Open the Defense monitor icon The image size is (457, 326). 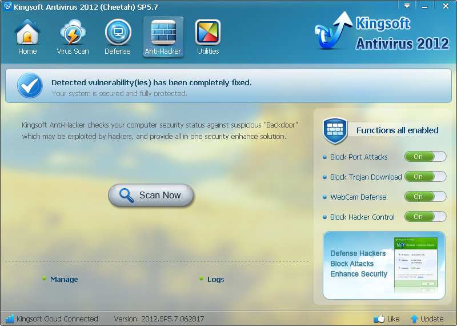pos(118,33)
